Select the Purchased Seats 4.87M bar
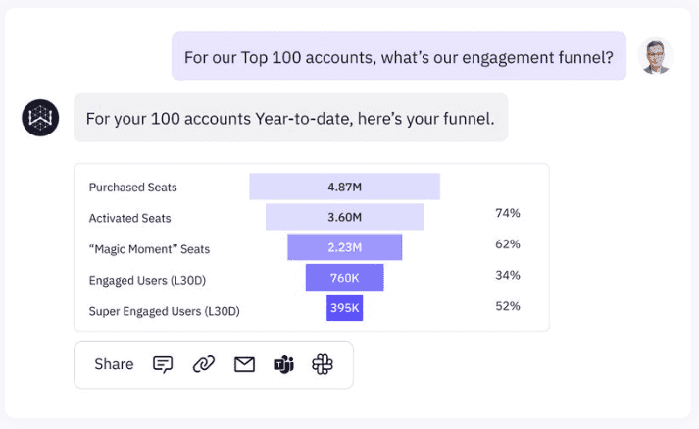 tap(344, 187)
